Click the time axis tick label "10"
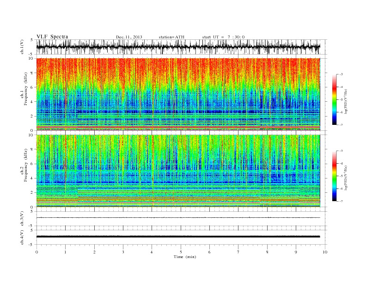 (x=325, y=252)
